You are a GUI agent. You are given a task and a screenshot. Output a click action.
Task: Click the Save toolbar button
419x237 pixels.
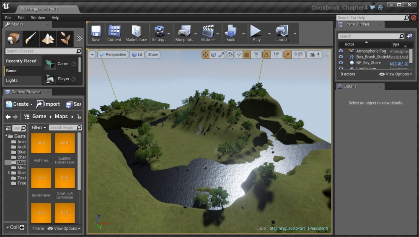point(96,33)
